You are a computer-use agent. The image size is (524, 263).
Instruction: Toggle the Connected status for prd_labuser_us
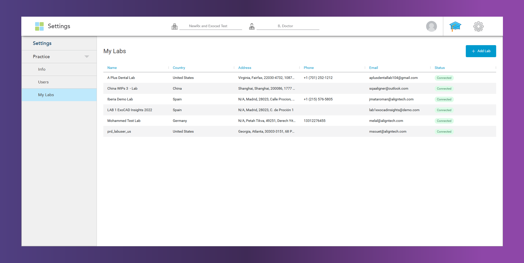[444, 131]
